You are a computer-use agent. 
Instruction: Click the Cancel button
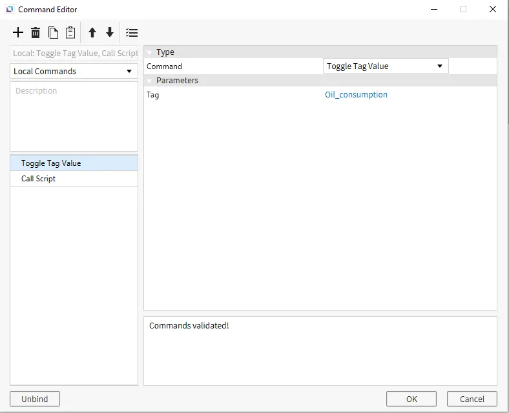(x=472, y=399)
